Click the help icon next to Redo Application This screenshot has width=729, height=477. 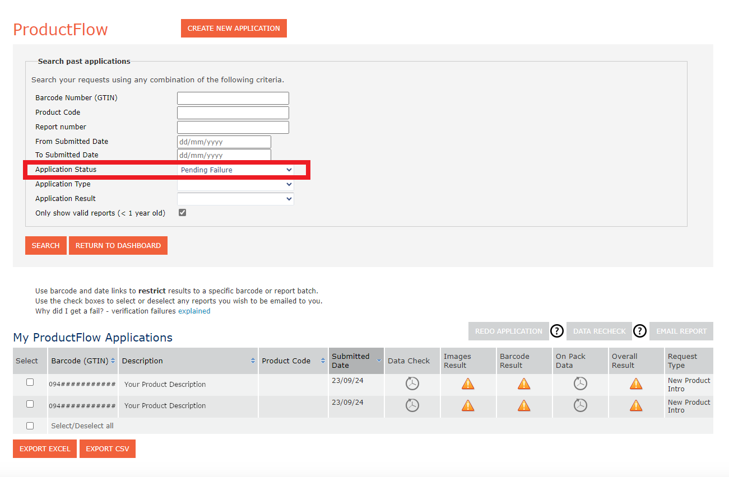click(x=556, y=331)
